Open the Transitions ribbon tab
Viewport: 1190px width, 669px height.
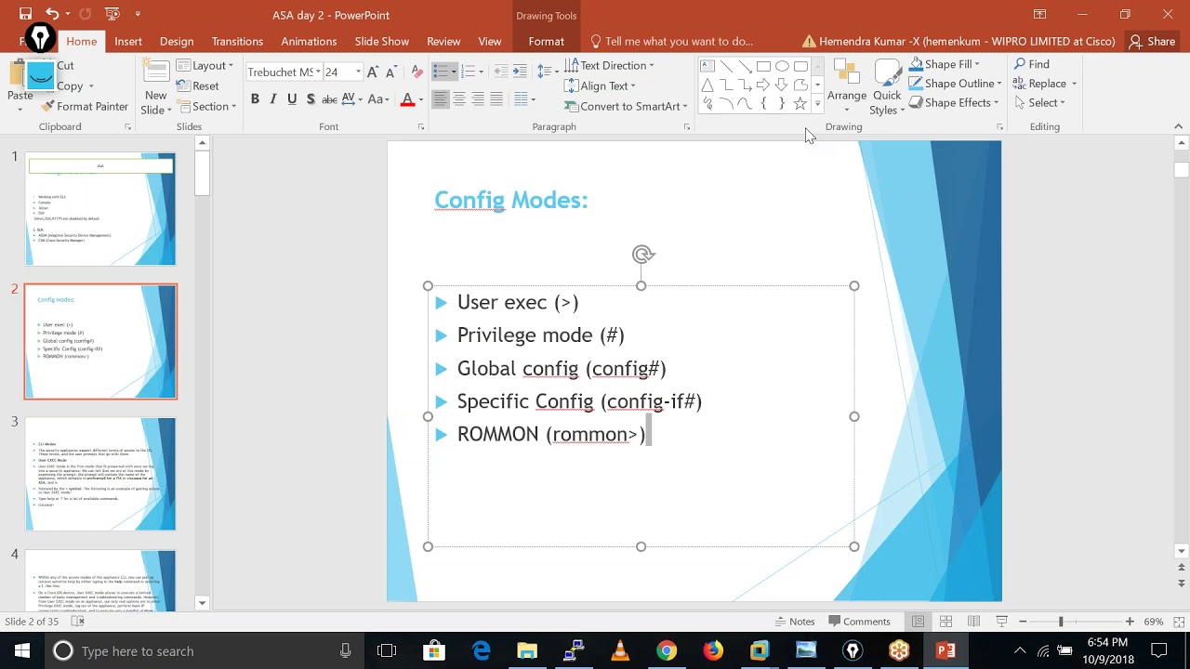pos(237,41)
